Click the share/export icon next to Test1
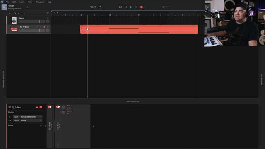 27,7
